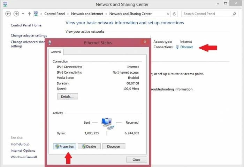Click the Disable adapter button

coord(89,147)
